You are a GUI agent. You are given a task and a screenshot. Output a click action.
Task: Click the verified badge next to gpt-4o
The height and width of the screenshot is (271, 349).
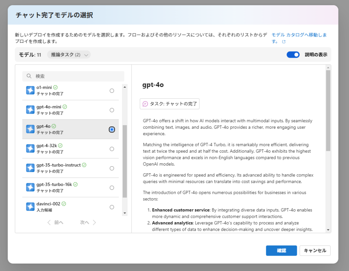click(x=54, y=126)
